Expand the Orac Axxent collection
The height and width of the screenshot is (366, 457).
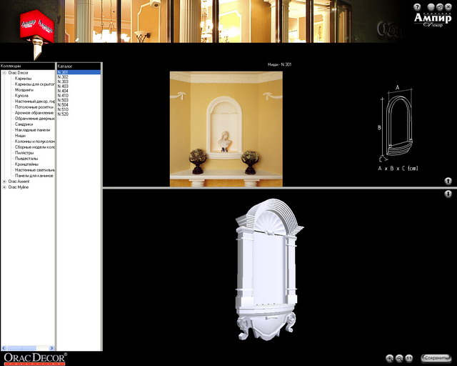tap(4, 182)
